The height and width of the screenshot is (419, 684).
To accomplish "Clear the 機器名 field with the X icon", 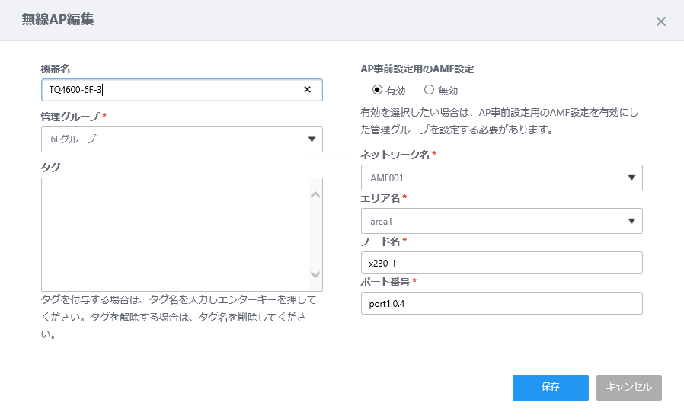I will (307, 89).
